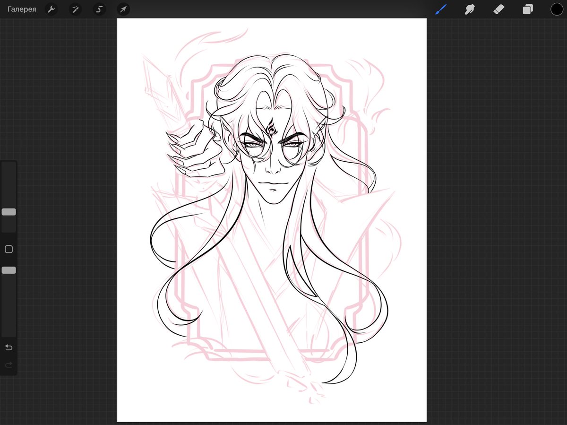The image size is (567, 425).
Task: Open the black active color picker
Action: pos(557,9)
